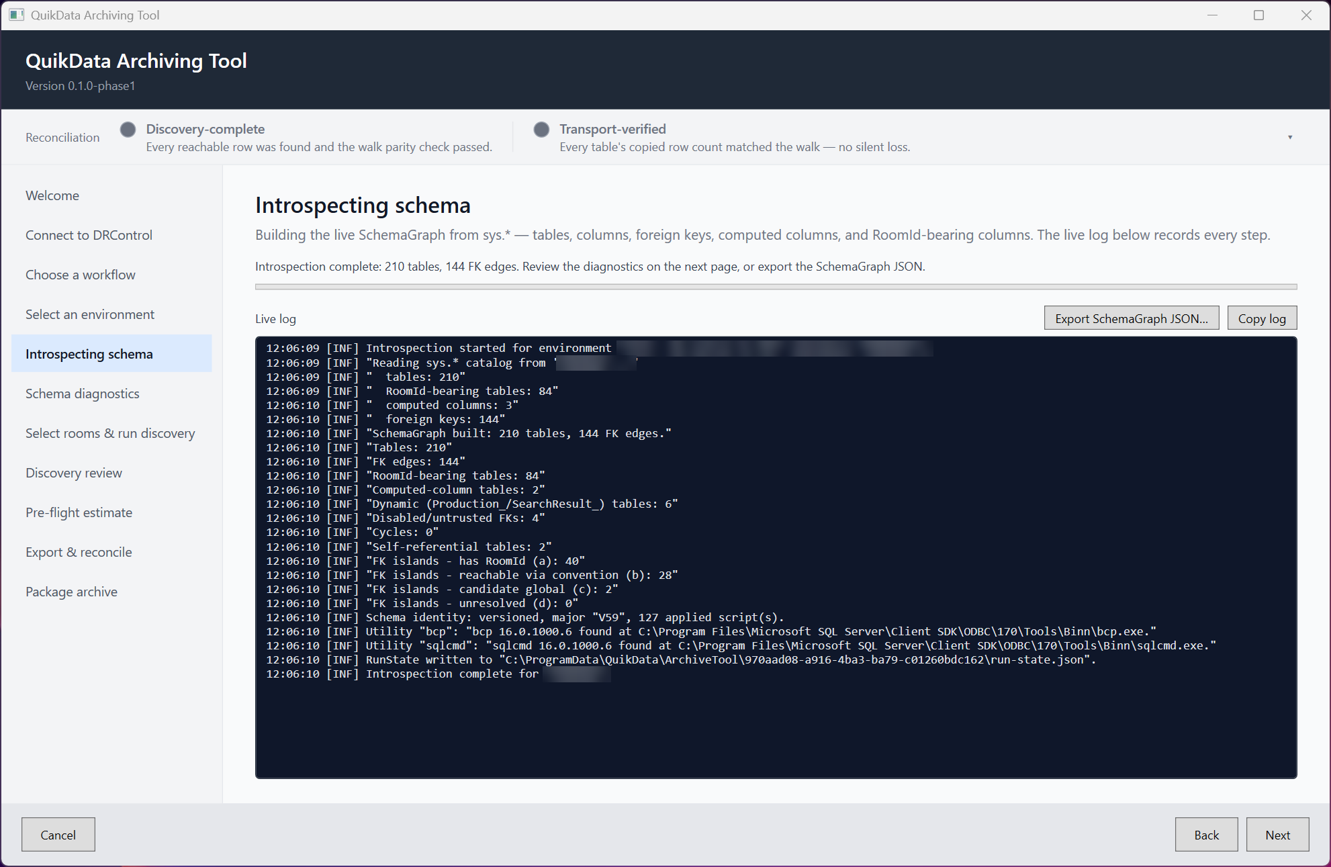This screenshot has height=867, width=1331.
Task: Click the QuikData app icon in title bar
Action: (16, 15)
